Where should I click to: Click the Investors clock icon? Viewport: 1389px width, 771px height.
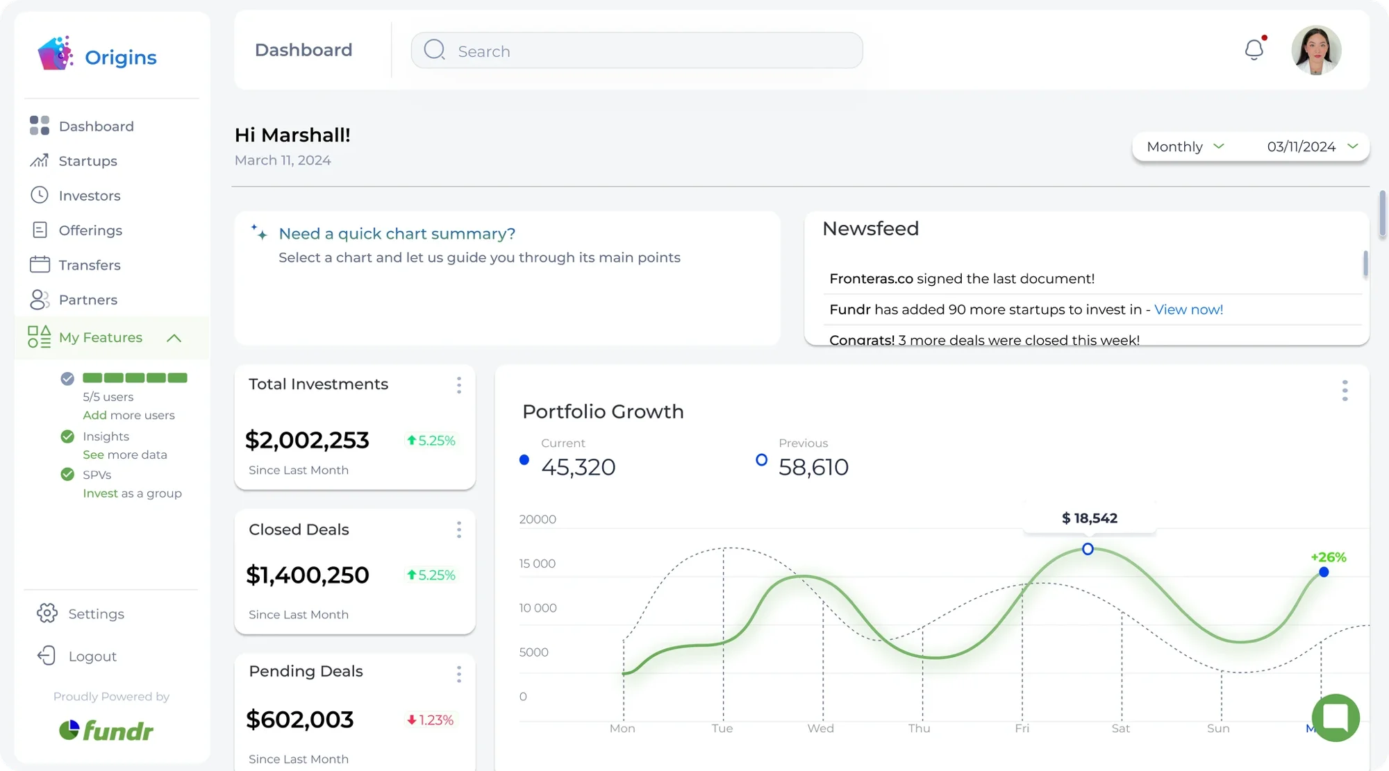click(40, 195)
